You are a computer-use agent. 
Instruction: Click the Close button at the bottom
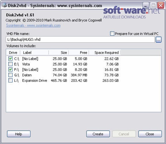point(150,134)
